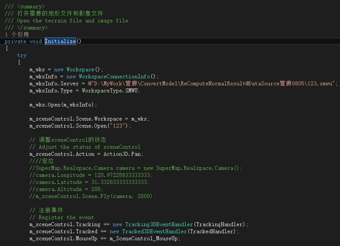340x246 pixels.
Task: Click the Workspace class name after new
Action: [x=80, y=70]
